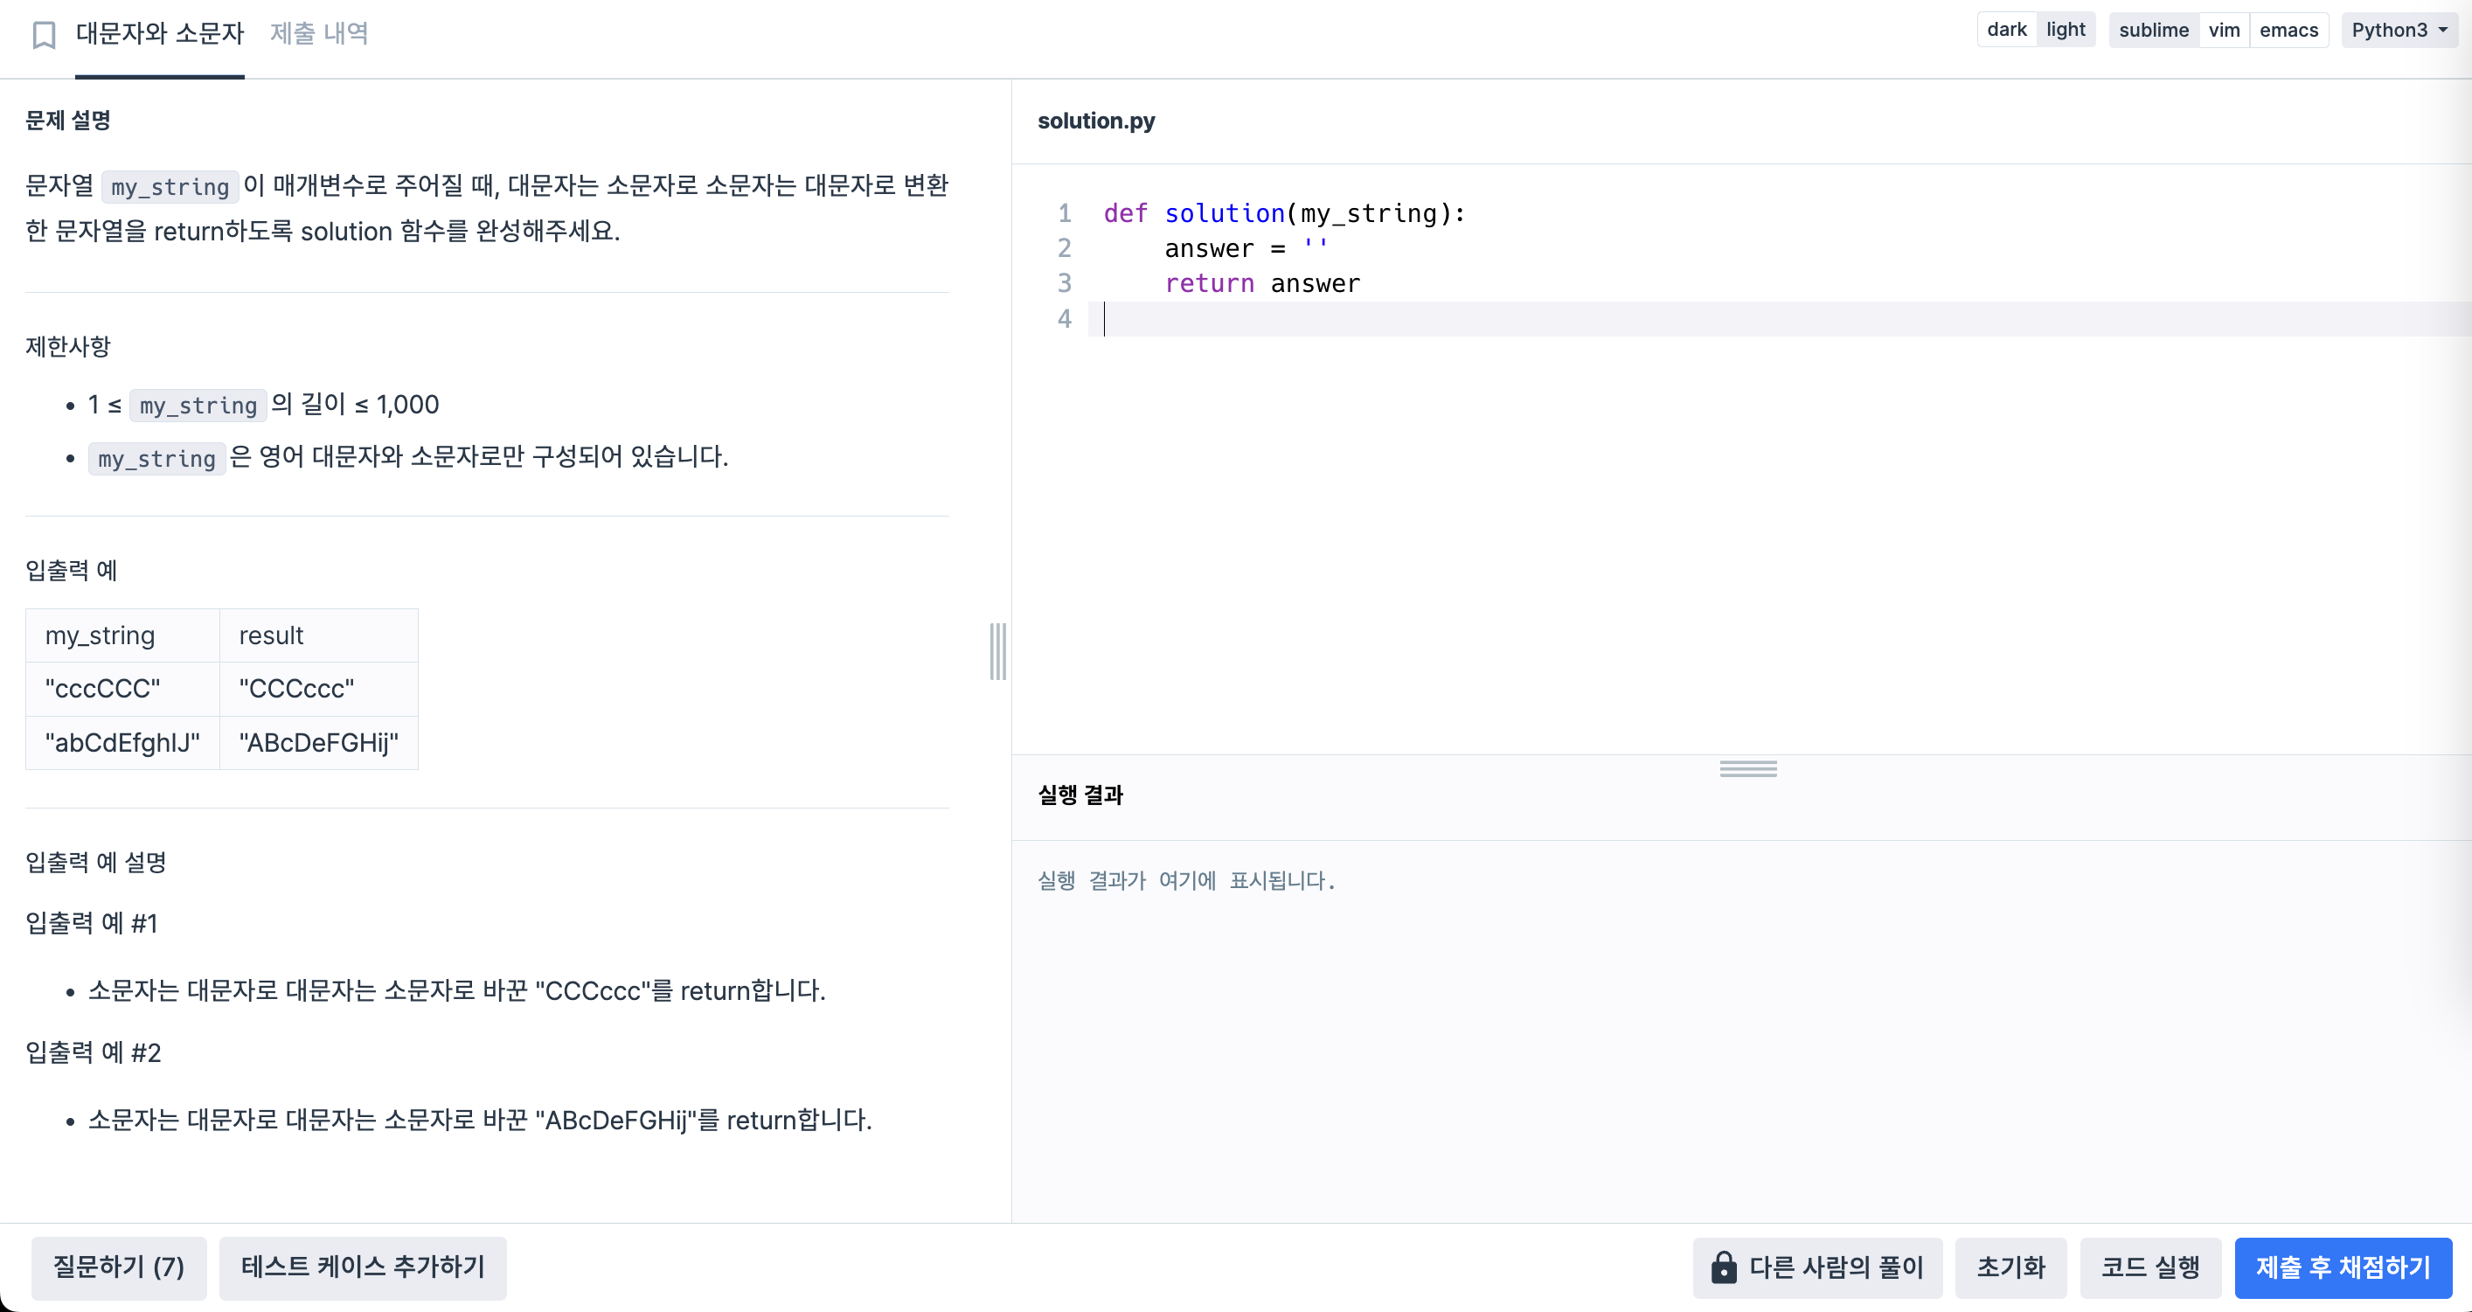Click line number 2 in editor gutter

pos(1064,248)
